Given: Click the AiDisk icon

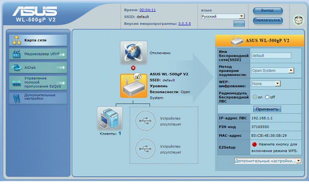Looking at the screenshot, I should pyautogui.click(x=16, y=67).
